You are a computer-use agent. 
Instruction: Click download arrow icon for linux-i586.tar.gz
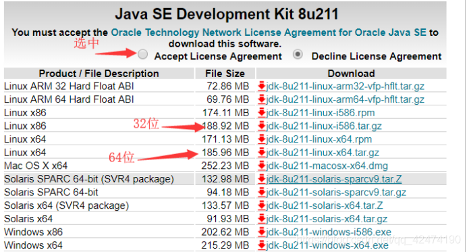click(x=262, y=126)
